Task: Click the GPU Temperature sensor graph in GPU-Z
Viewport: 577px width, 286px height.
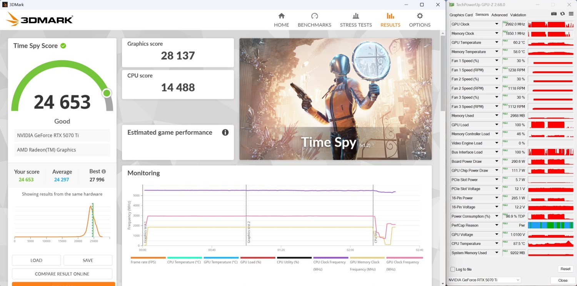Action: coord(551,43)
